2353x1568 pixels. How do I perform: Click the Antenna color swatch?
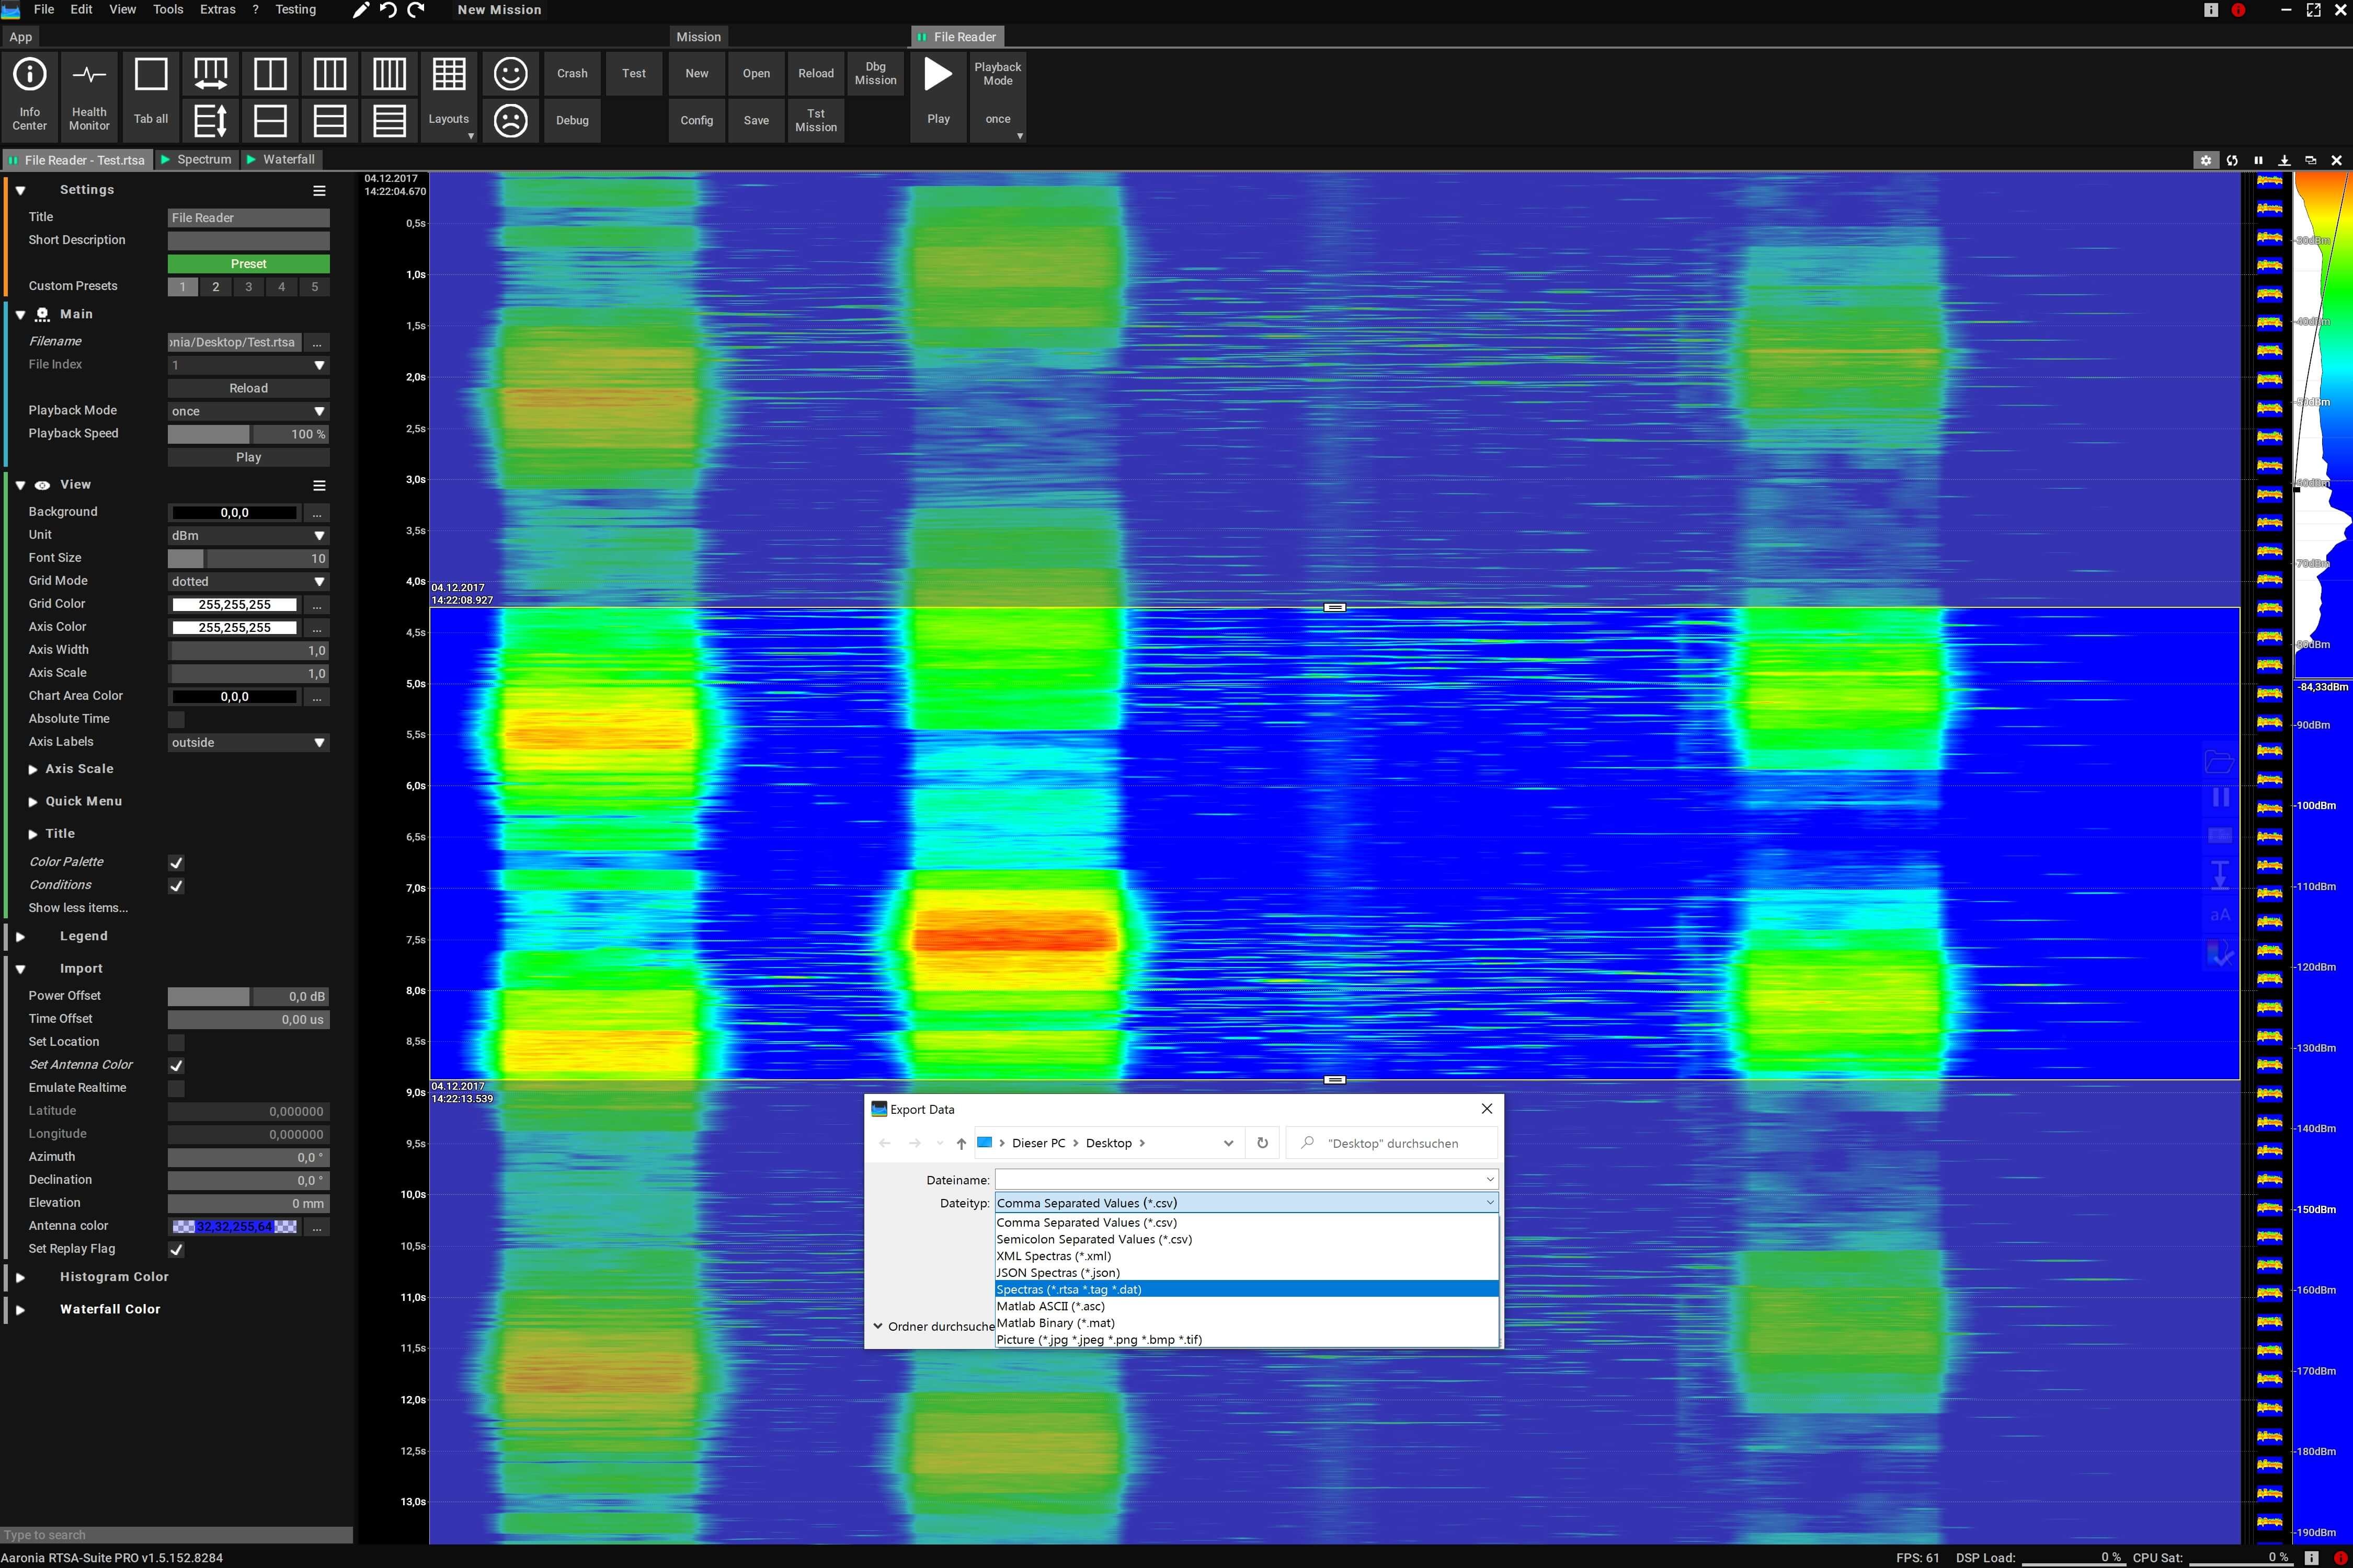[234, 1227]
